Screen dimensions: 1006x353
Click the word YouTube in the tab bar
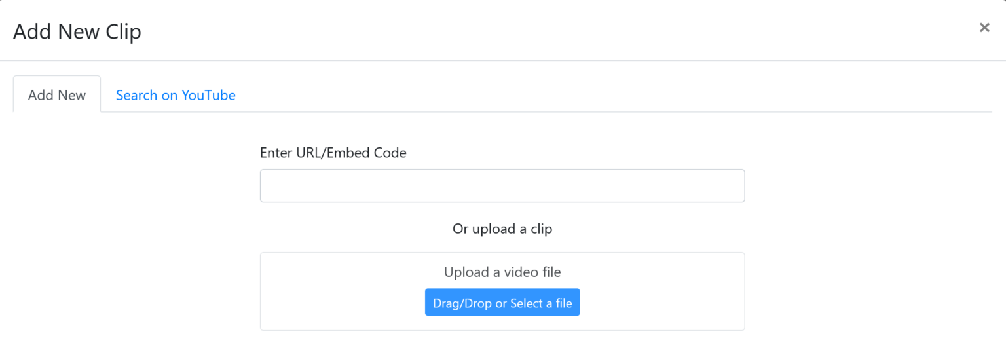point(208,95)
